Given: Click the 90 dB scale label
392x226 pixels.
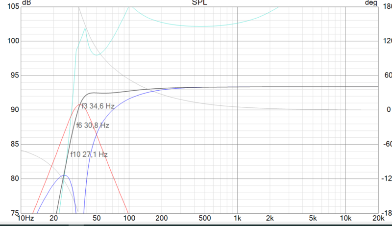Looking at the screenshot, I should (x=15, y=110).
